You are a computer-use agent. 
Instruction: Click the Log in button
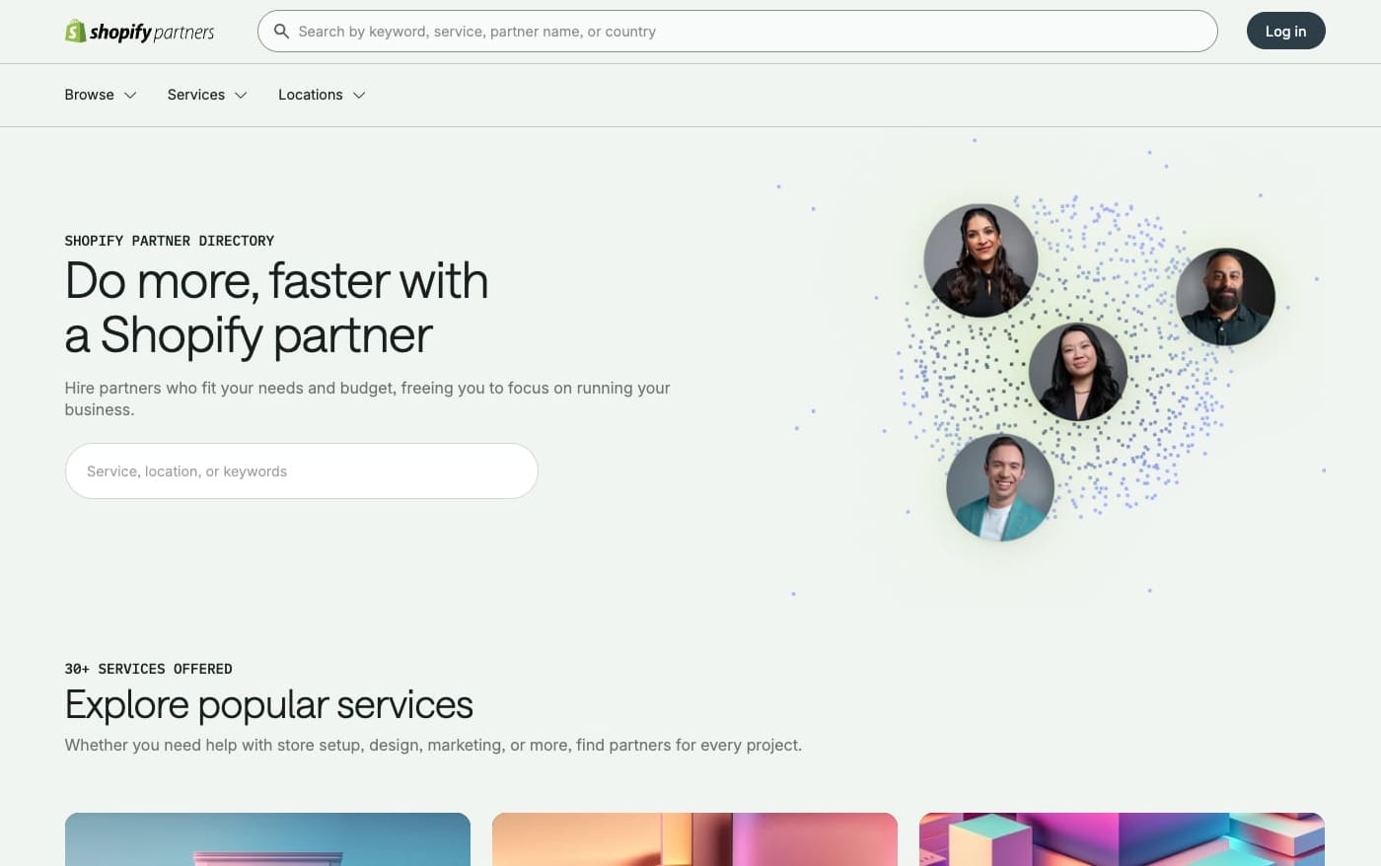click(x=1285, y=31)
